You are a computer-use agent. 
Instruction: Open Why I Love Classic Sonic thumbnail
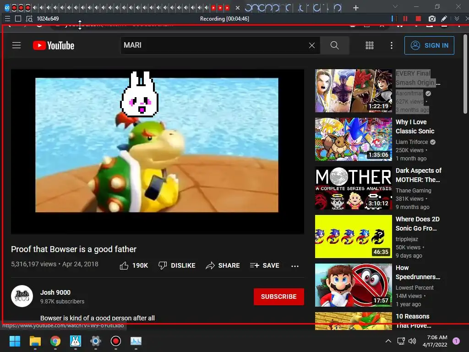pyautogui.click(x=353, y=139)
